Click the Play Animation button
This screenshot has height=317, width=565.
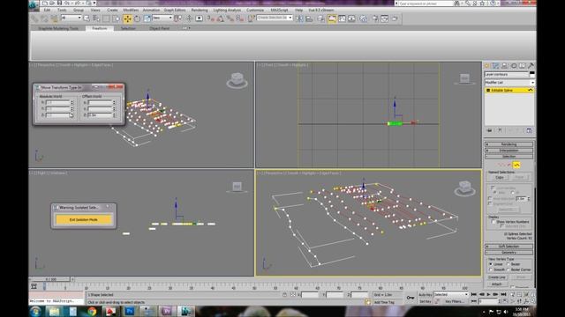point(488,294)
